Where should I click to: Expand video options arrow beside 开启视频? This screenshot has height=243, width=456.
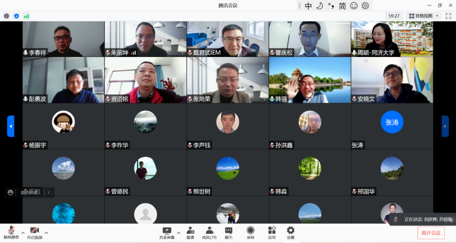coord(46,232)
